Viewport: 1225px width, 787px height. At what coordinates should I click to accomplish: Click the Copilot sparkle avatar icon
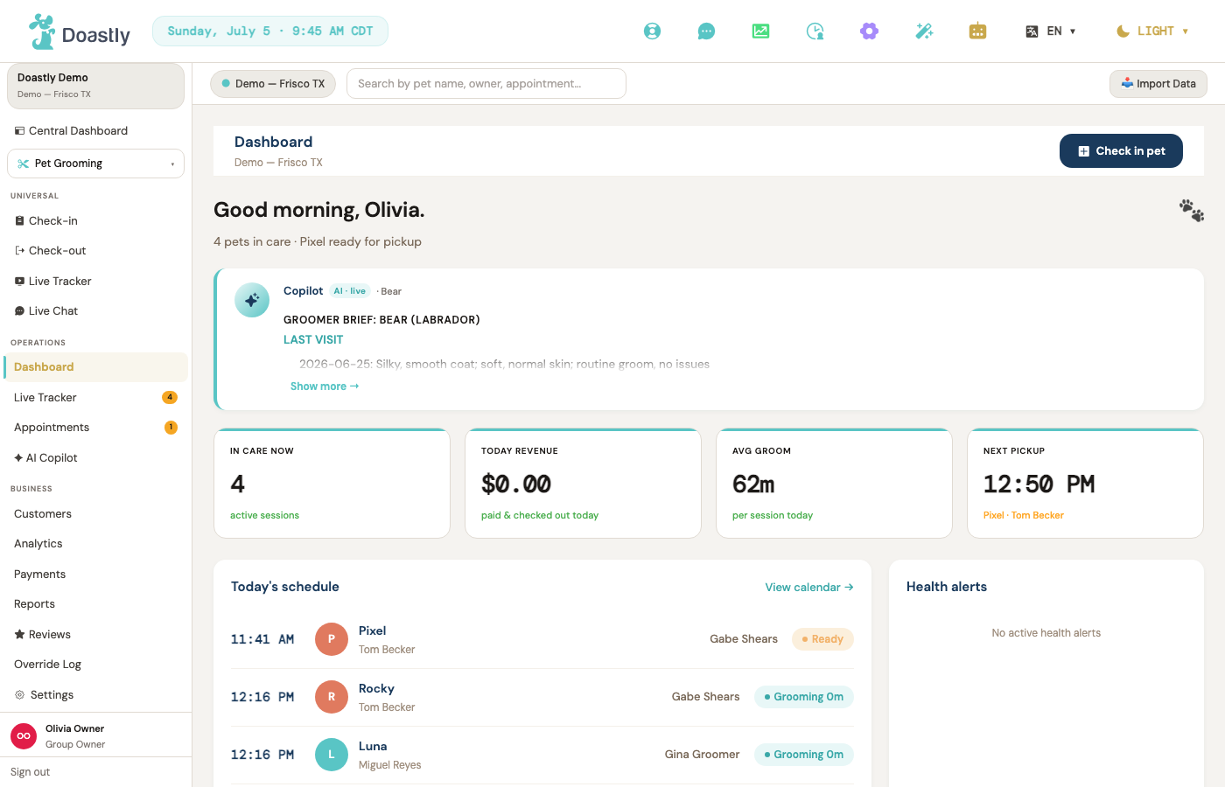(x=252, y=300)
